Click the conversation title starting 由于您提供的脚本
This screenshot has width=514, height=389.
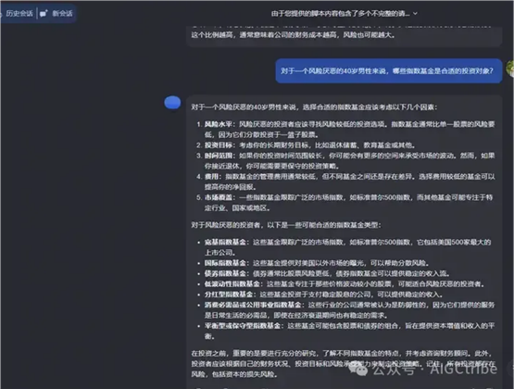(340, 14)
